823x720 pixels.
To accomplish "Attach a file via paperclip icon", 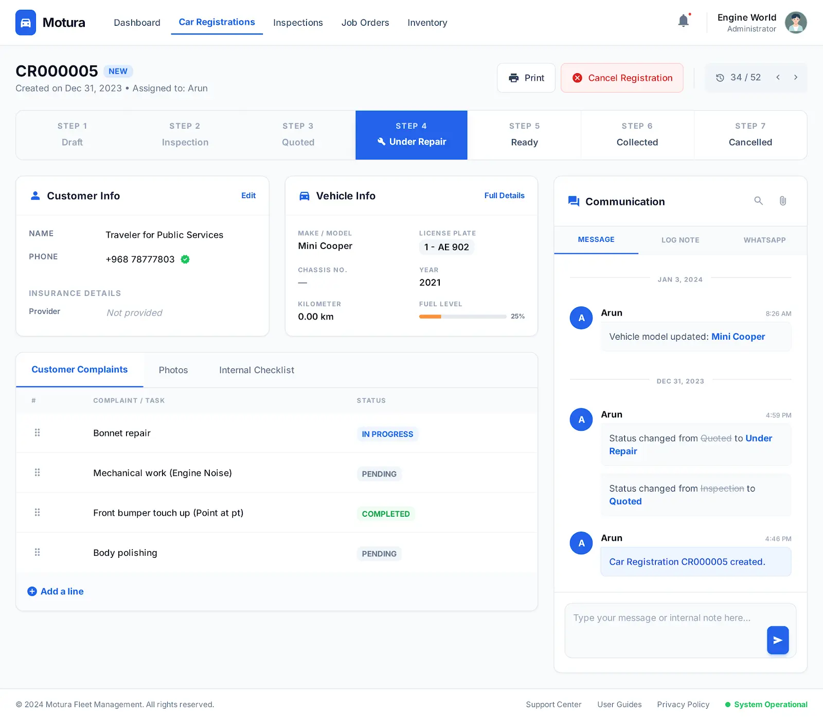I will (x=782, y=201).
